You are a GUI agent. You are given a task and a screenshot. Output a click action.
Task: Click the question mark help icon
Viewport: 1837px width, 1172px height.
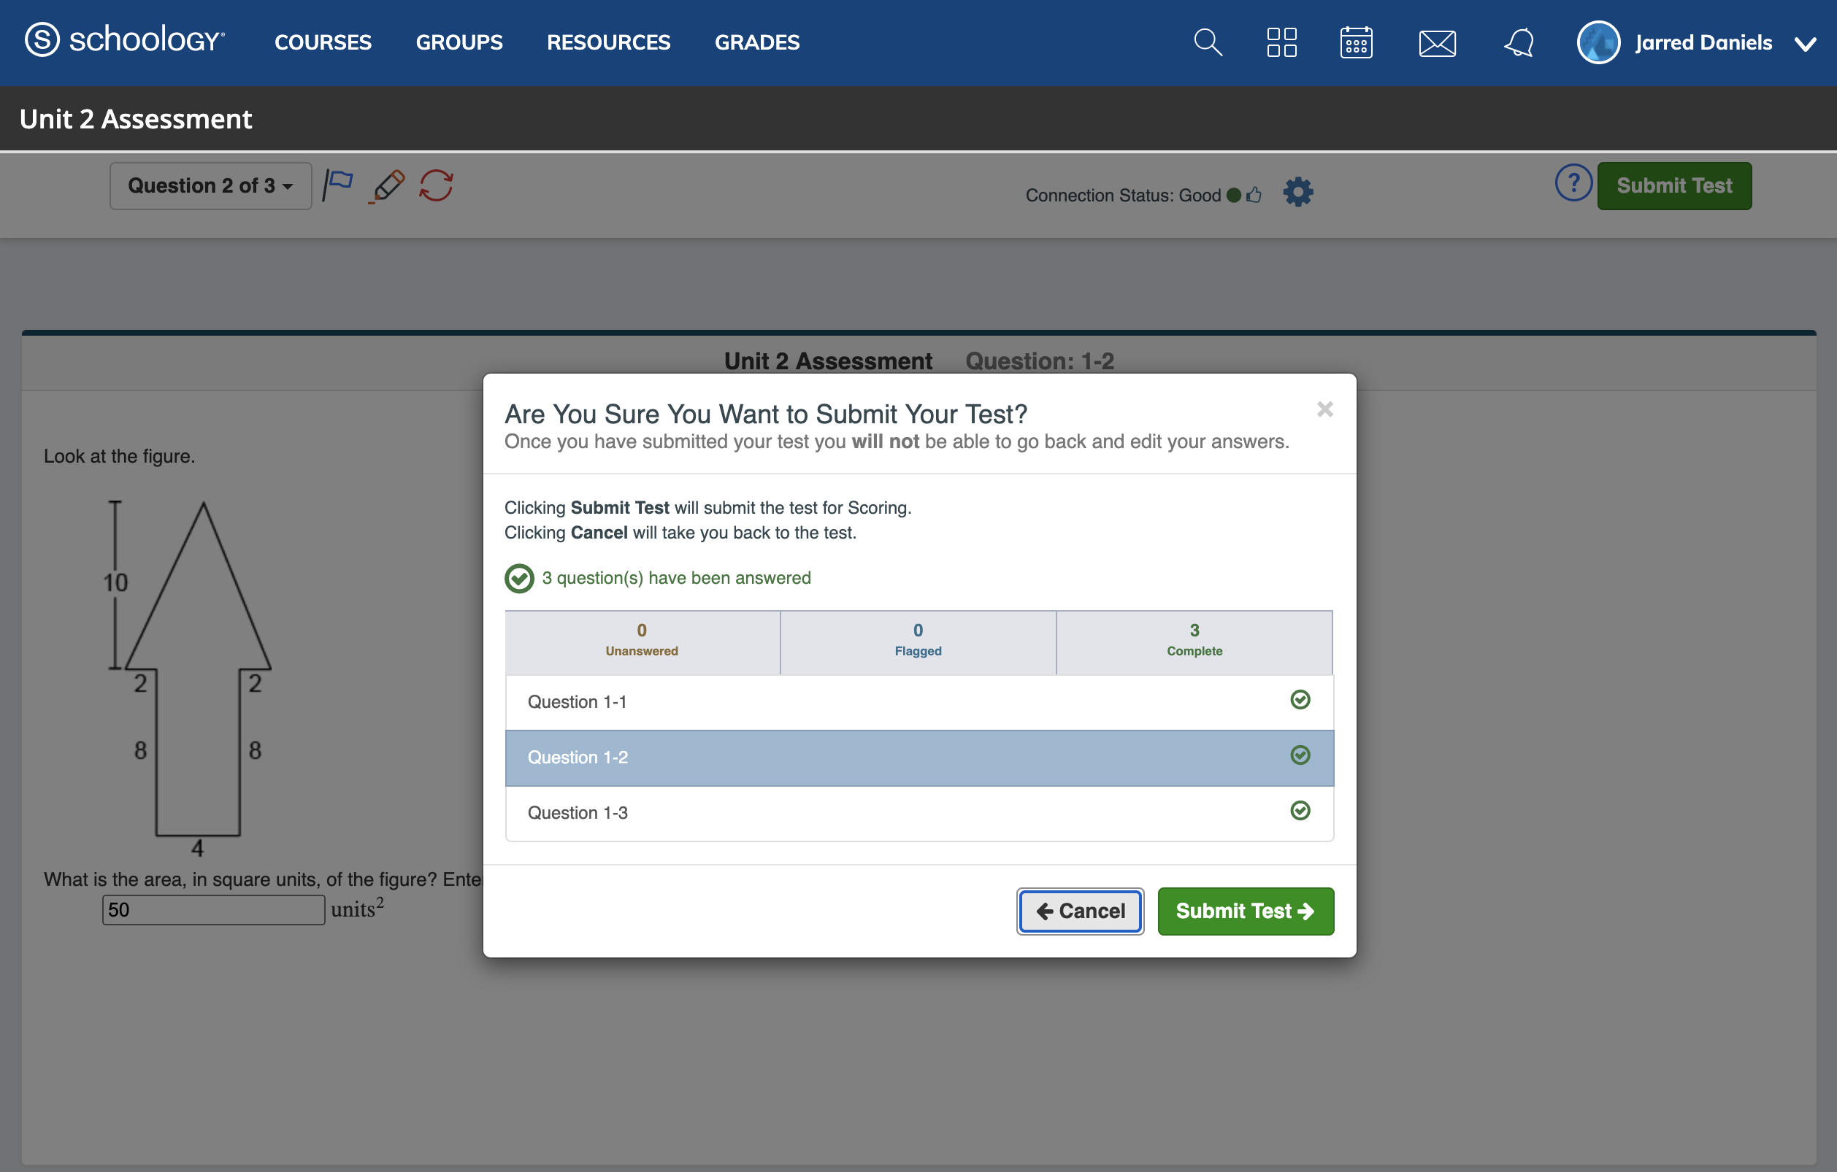(x=1573, y=184)
